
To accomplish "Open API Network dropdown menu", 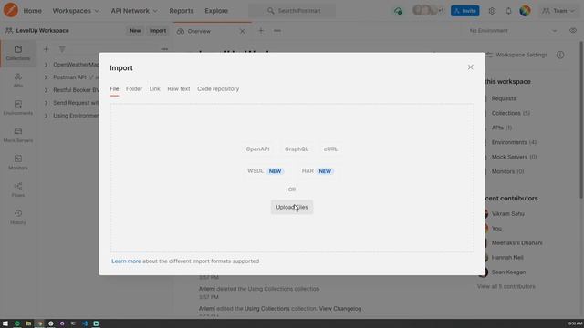I will pos(134,11).
